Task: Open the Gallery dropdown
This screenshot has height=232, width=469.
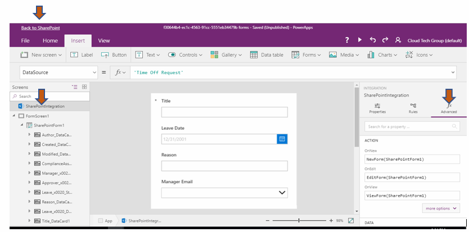Action: 226,54
